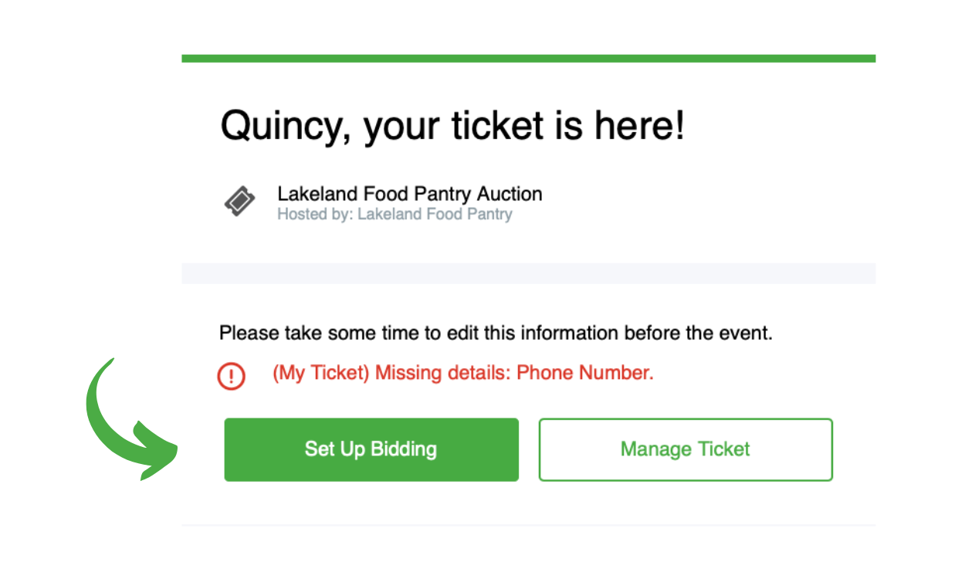Open the Lakeland Food Pantry Auction title
This screenshot has width=965, height=579.
point(410,194)
